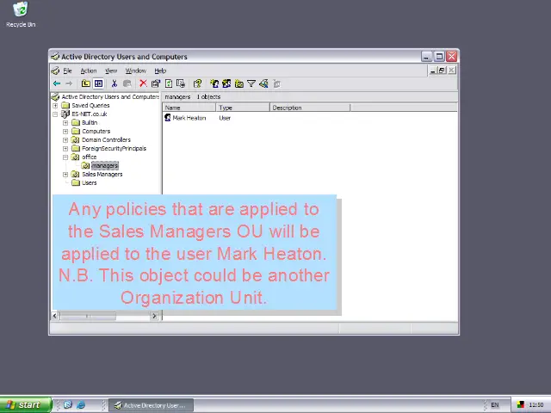Expand the Saved Queries node
This screenshot has width=551, height=413.
[x=55, y=105]
